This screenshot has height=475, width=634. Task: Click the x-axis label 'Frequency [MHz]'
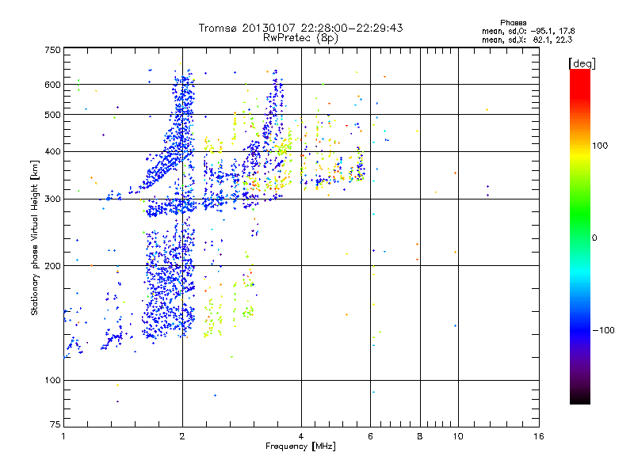[300, 446]
